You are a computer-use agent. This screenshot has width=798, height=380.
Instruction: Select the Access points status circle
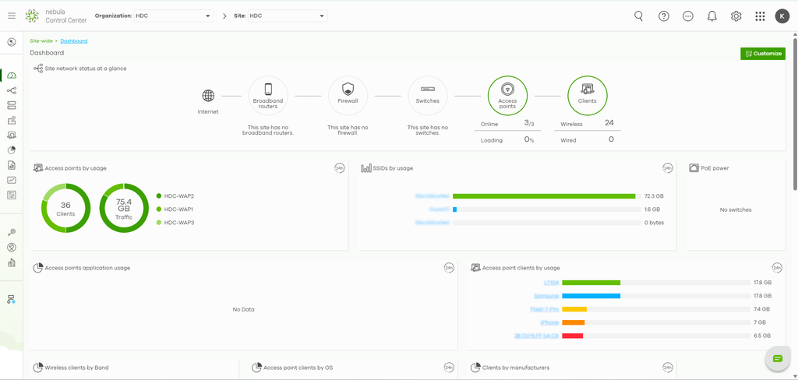507,96
